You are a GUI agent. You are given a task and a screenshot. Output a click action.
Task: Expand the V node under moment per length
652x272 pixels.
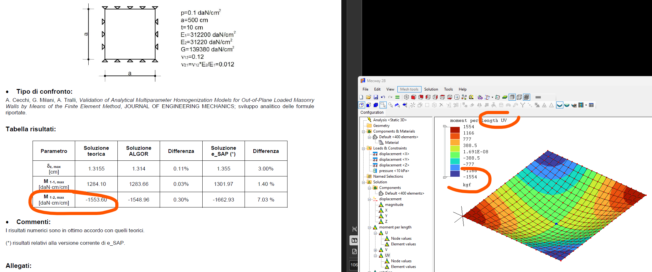375,250
